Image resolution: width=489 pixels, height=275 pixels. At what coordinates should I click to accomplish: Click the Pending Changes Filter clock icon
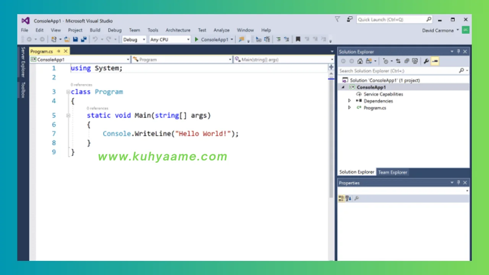[x=385, y=61]
